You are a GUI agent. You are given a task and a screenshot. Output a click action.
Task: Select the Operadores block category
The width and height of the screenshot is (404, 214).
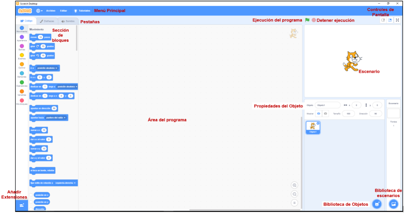point(22,82)
